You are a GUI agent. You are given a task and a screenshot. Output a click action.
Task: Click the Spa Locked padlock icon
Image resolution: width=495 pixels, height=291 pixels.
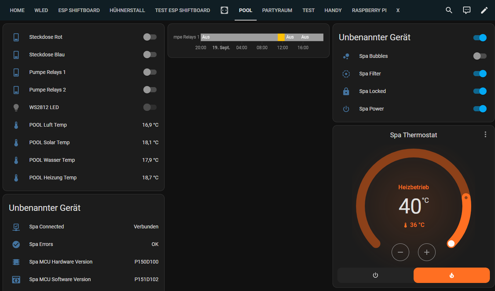tap(346, 91)
